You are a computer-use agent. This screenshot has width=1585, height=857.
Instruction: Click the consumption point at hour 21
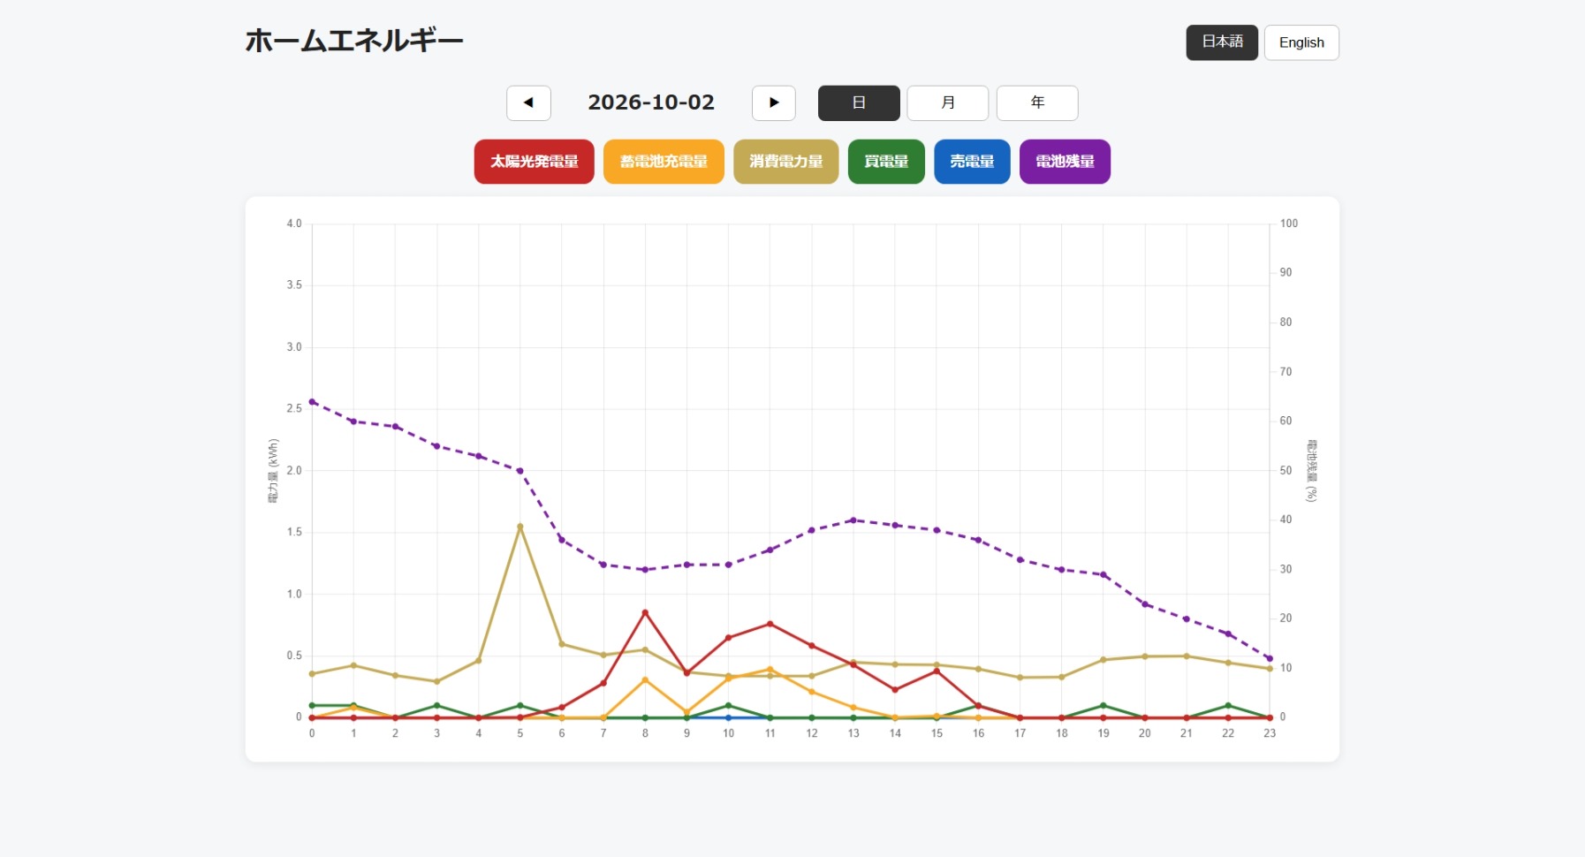tap(1187, 656)
